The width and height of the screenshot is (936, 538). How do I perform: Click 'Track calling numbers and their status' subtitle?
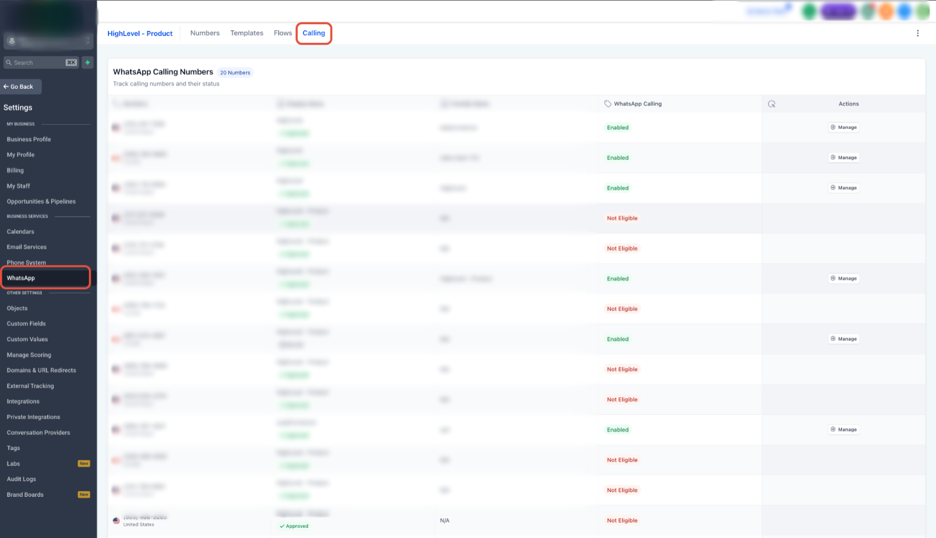click(x=166, y=84)
